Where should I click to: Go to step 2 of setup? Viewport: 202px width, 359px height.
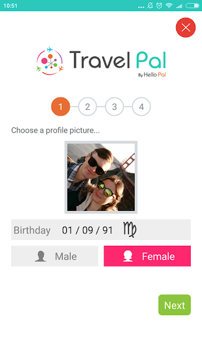88,107
